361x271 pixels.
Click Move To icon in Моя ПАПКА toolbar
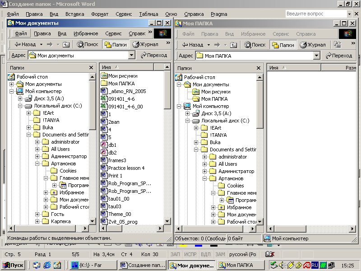(338, 45)
